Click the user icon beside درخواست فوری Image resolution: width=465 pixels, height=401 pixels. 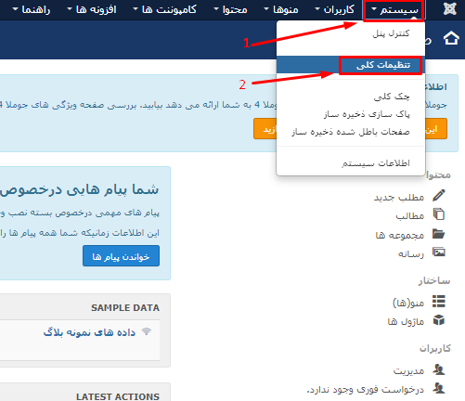click(439, 388)
